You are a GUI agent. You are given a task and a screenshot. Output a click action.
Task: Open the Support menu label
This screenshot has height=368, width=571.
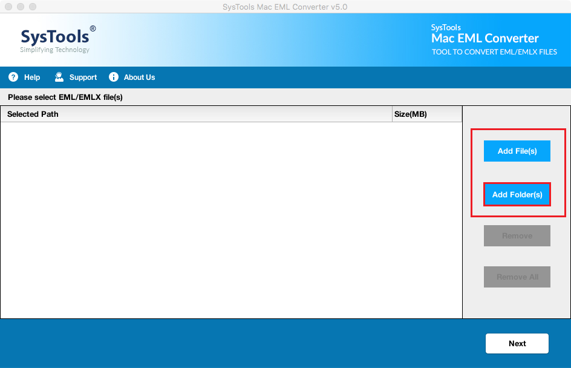click(83, 77)
